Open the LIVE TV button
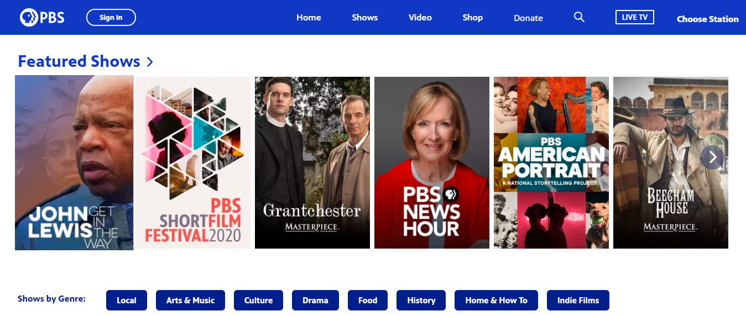Screen dimensions: 746x316 point(635,17)
